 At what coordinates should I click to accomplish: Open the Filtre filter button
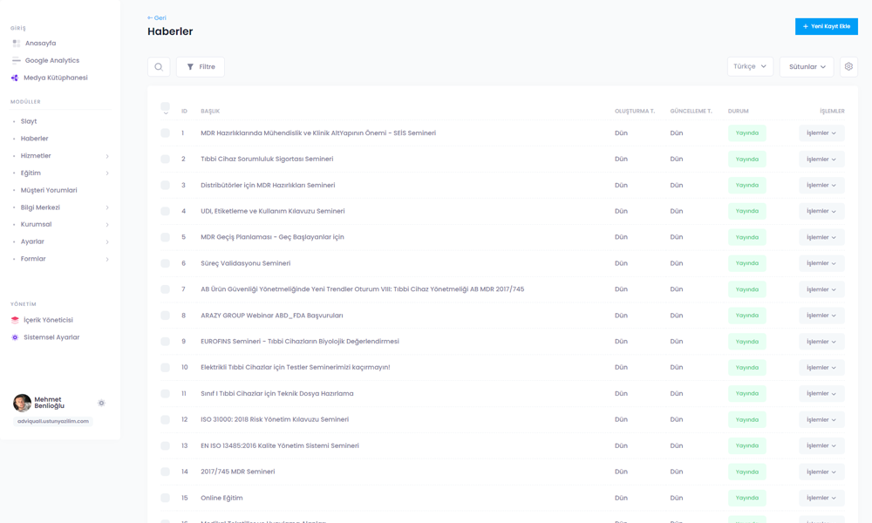(x=201, y=67)
